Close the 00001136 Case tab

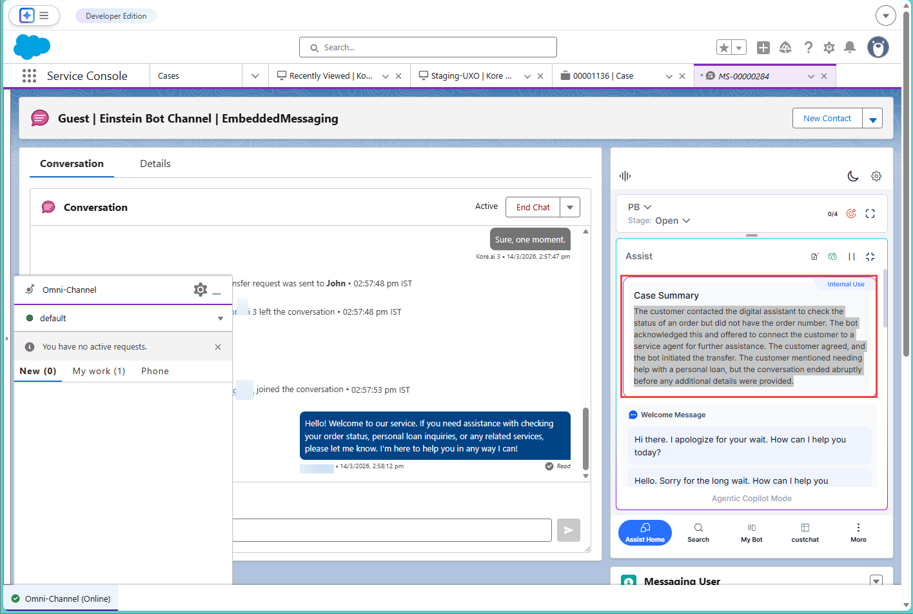click(x=682, y=76)
